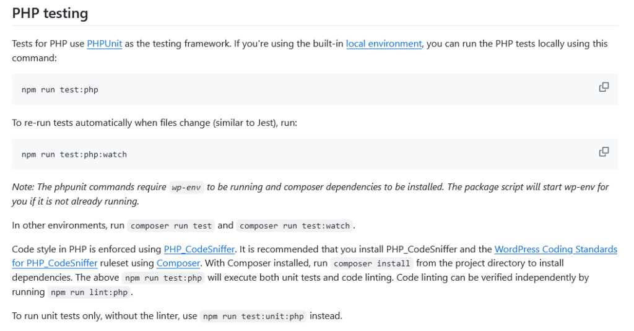
Task: Open the PHP_CodeSniffer link
Action: pyautogui.click(x=199, y=249)
